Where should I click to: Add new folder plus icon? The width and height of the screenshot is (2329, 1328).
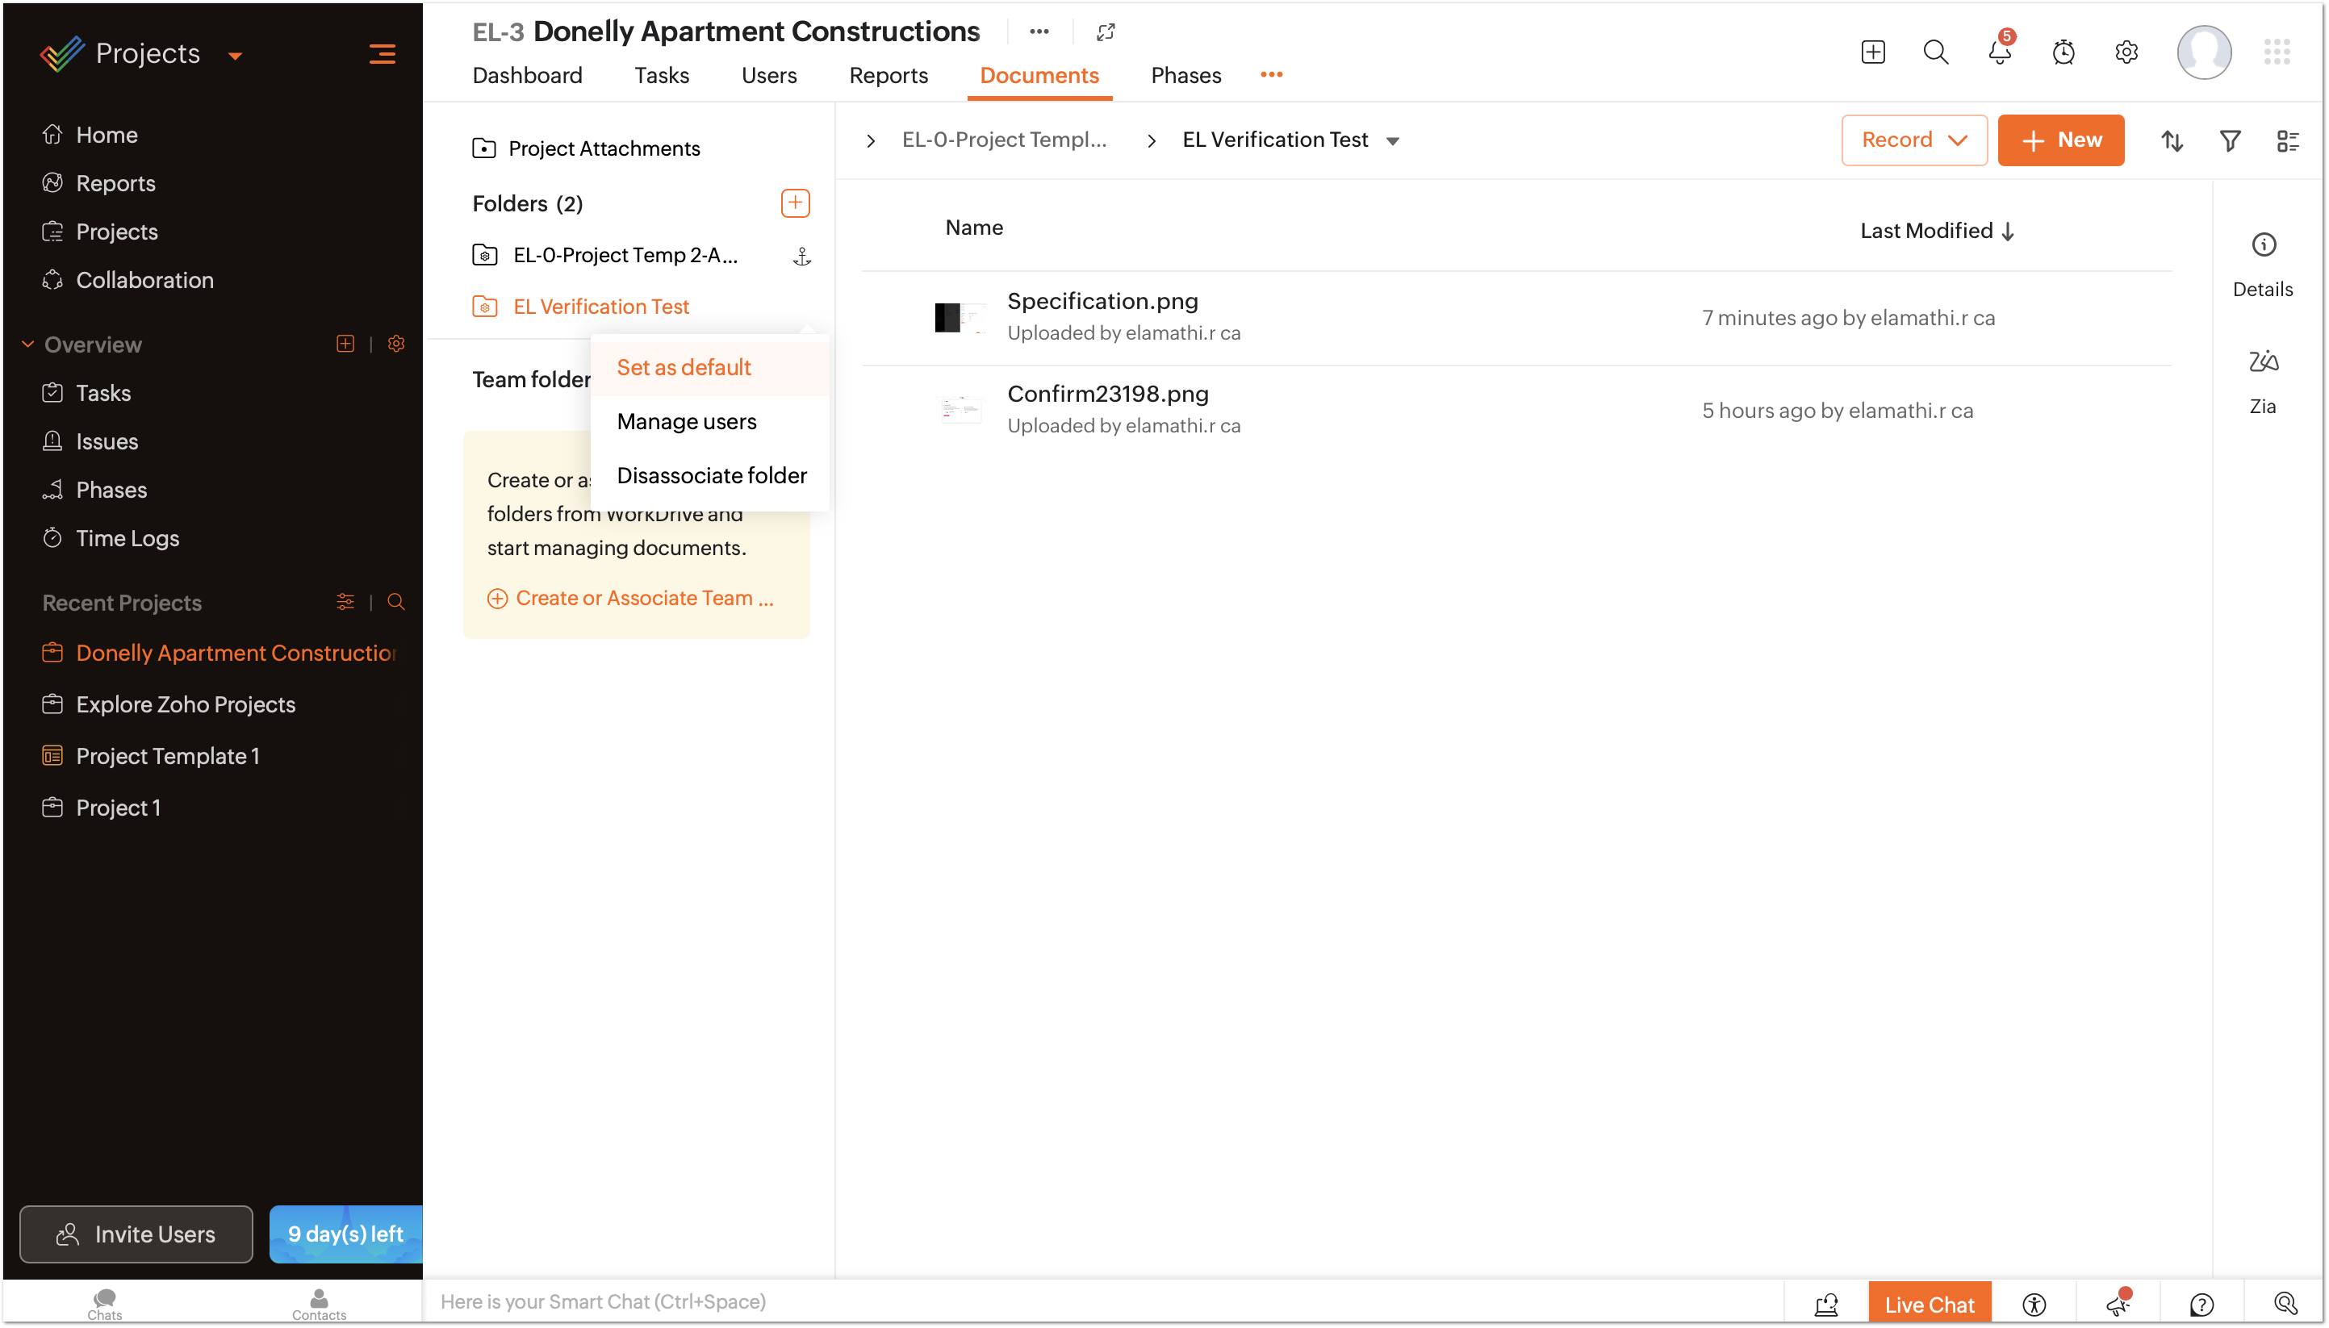(x=795, y=203)
